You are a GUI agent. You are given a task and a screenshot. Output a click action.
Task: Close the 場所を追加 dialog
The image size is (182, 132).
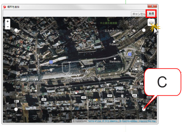point(152,6)
